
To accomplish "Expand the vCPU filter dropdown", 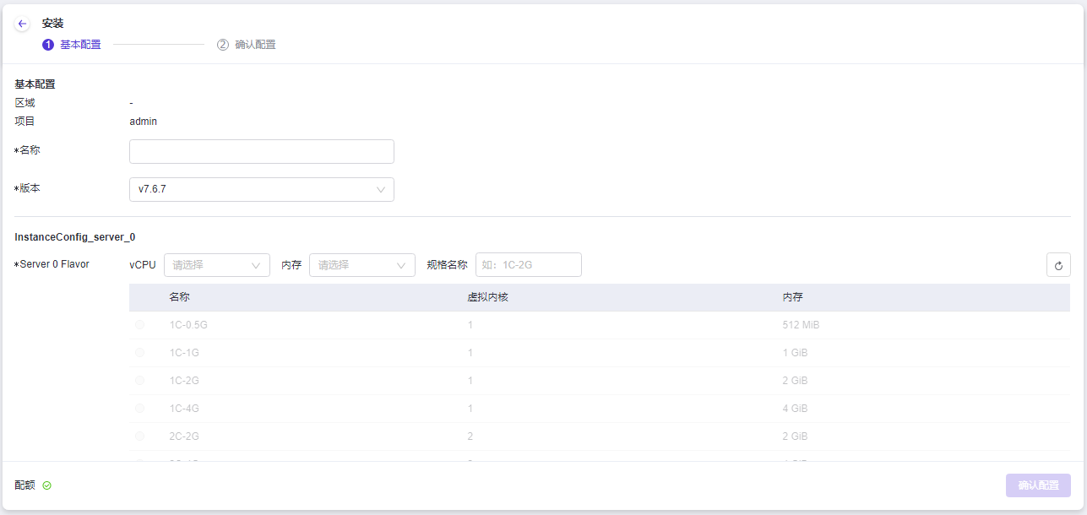I will (x=217, y=265).
